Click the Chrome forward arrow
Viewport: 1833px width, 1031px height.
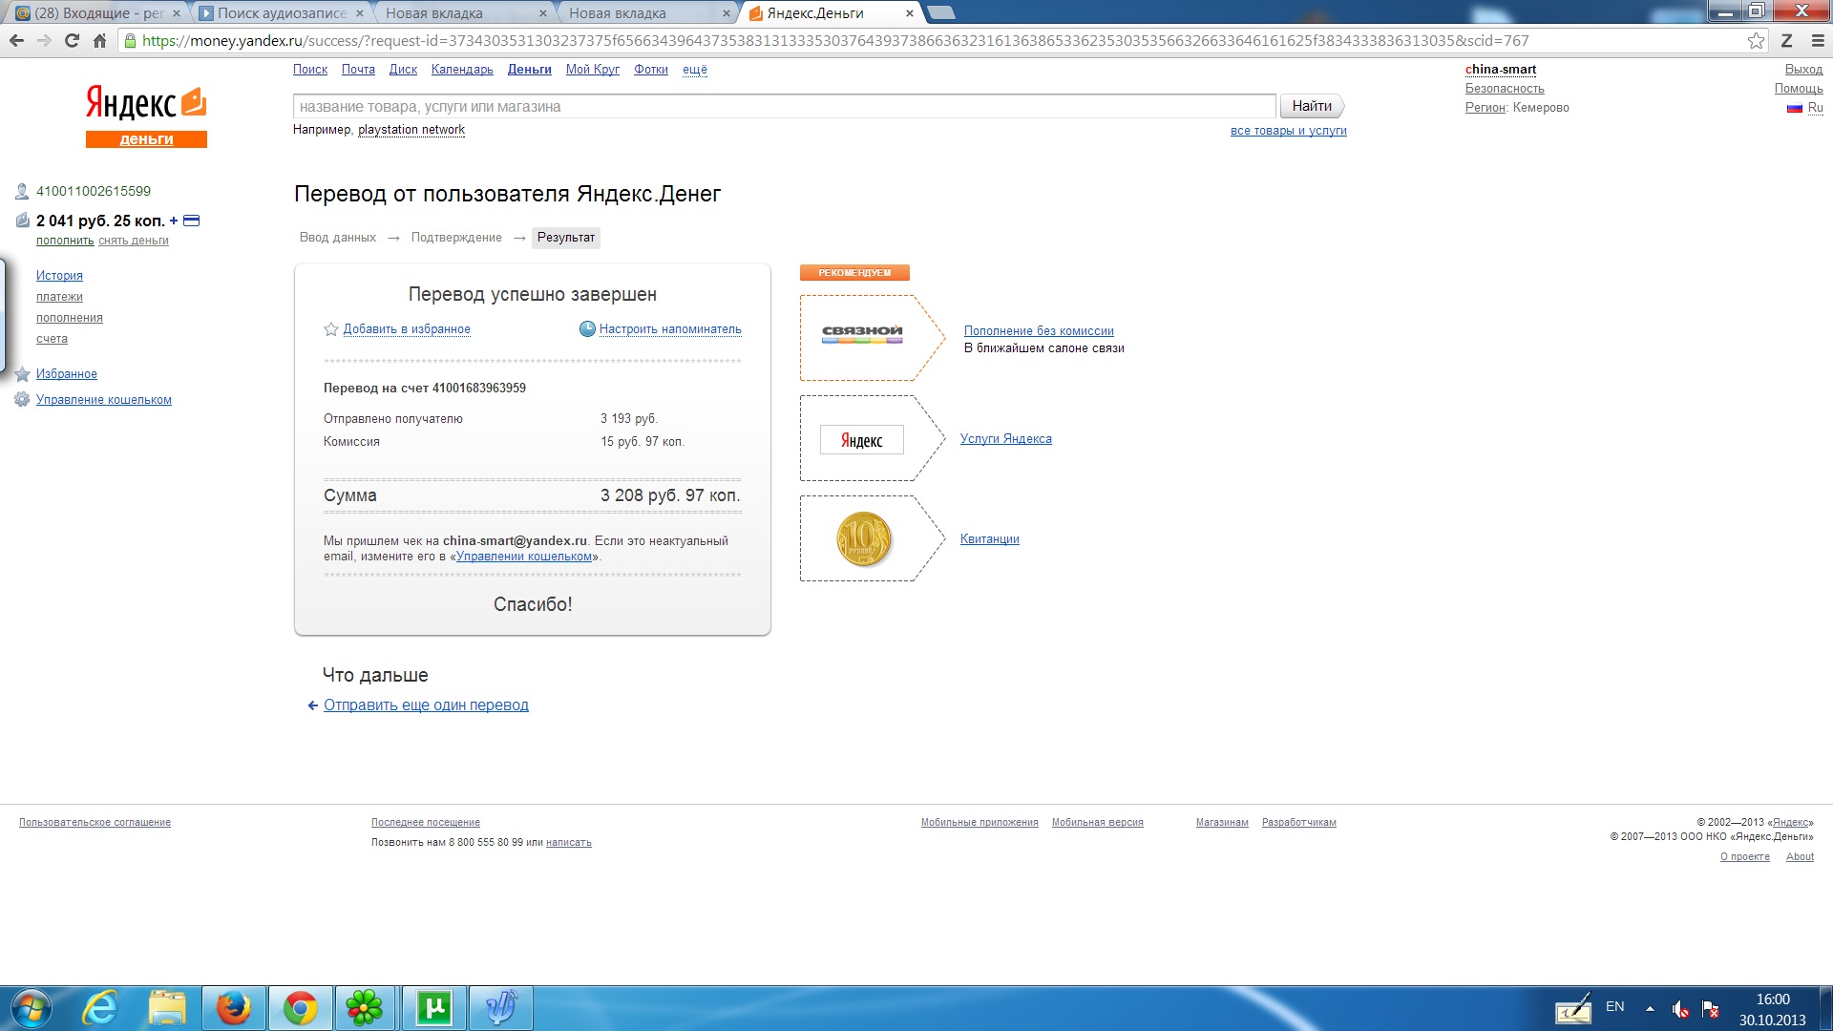[44, 40]
